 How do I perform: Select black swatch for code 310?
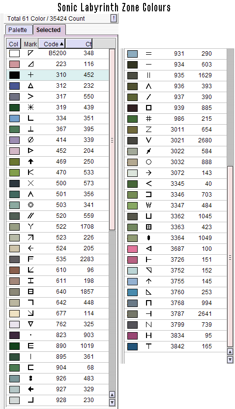(15, 75)
